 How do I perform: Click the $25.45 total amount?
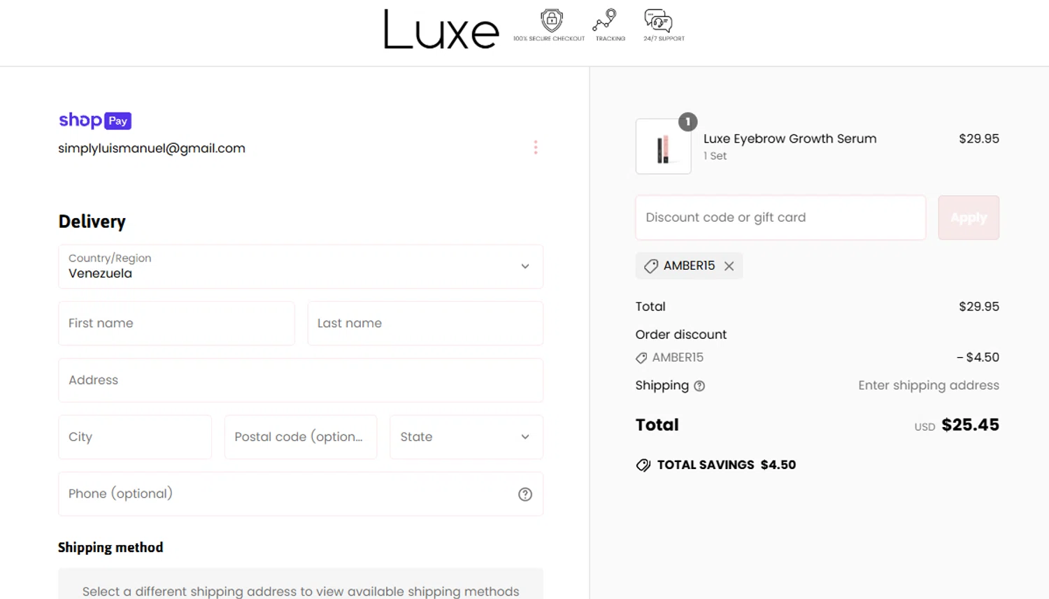tap(970, 425)
